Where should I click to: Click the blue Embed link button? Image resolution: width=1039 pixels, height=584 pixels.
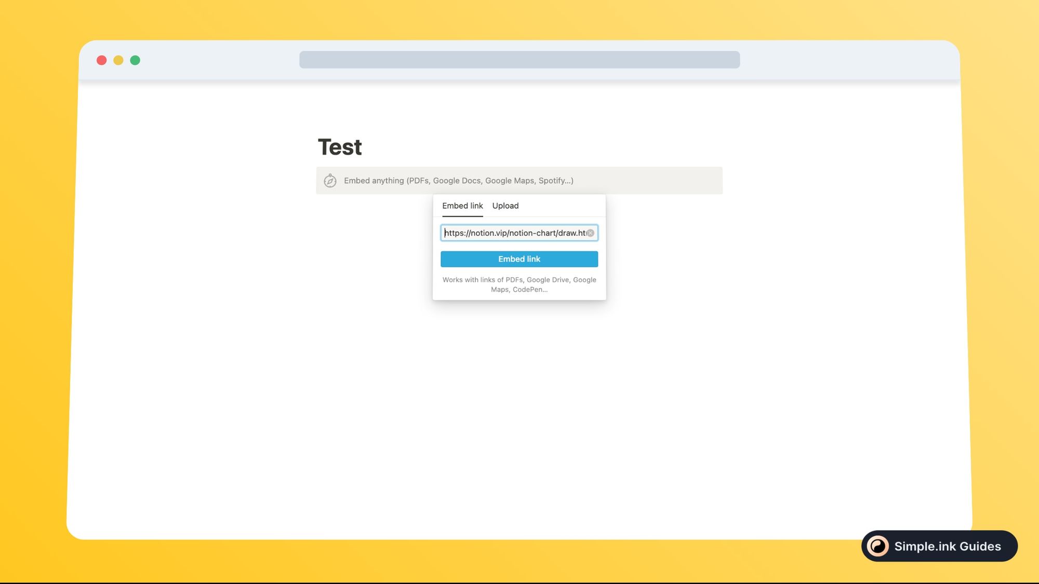(x=519, y=259)
